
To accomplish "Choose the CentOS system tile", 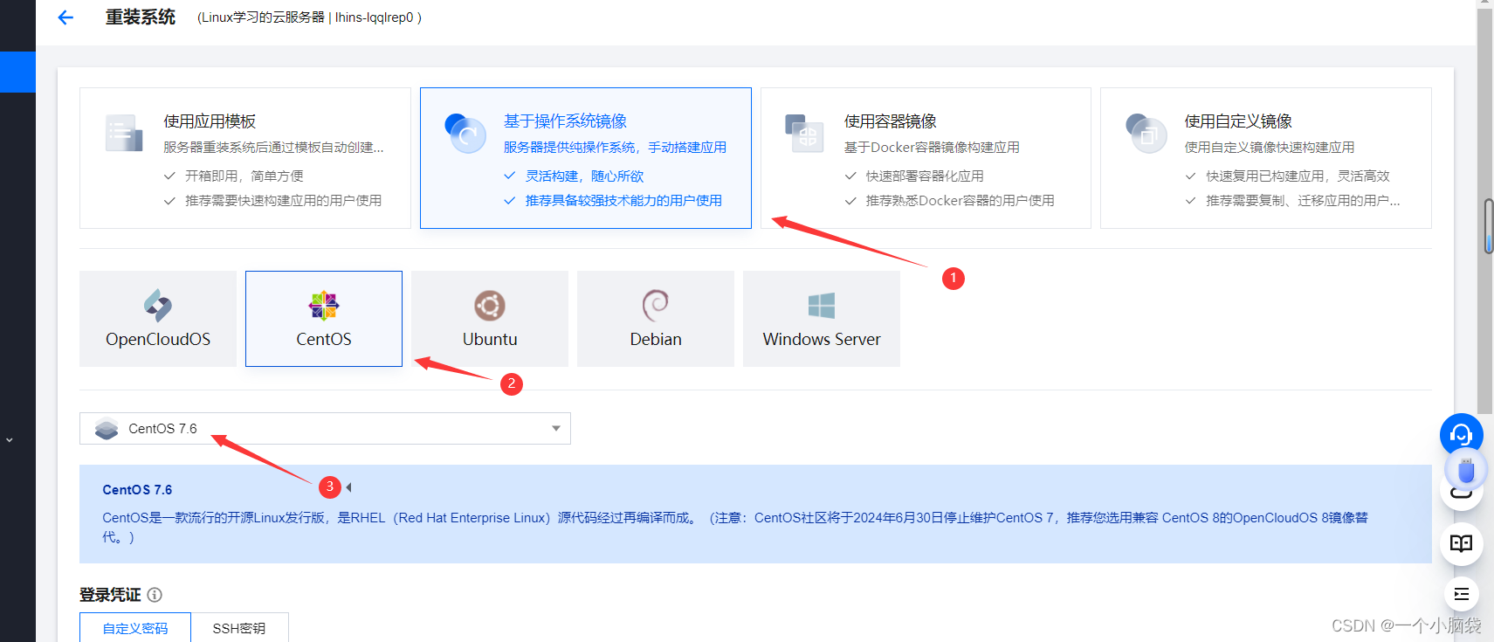I will tap(324, 319).
